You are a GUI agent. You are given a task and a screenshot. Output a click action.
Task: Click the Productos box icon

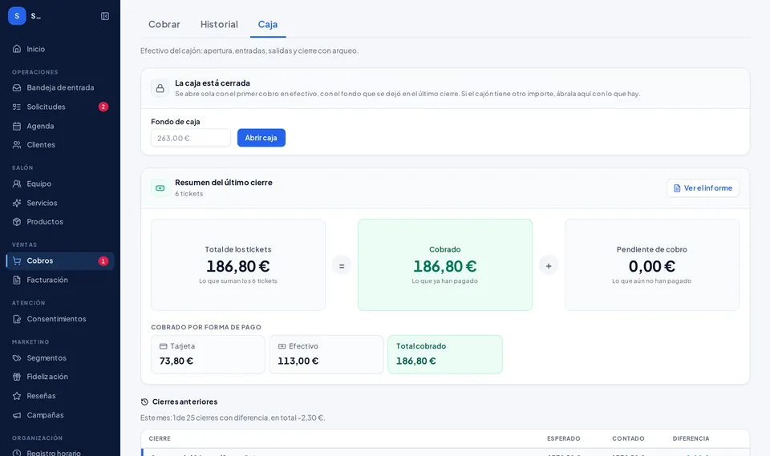point(17,222)
